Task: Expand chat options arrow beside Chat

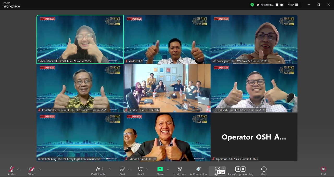Action: pyautogui.click(x=129, y=169)
